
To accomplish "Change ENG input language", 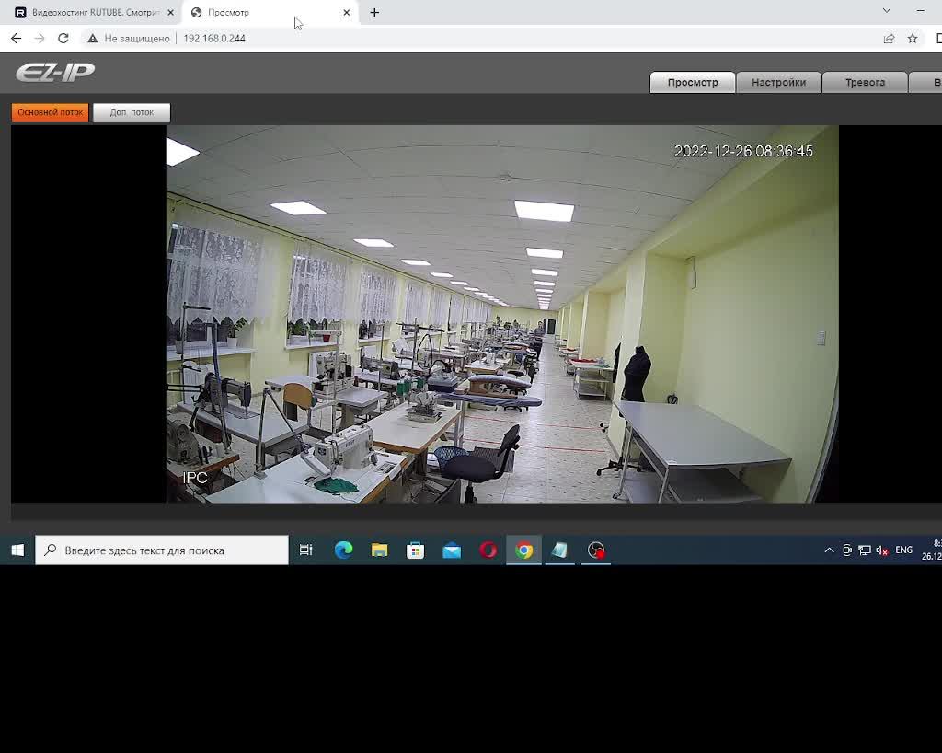I will [x=903, y=550].
